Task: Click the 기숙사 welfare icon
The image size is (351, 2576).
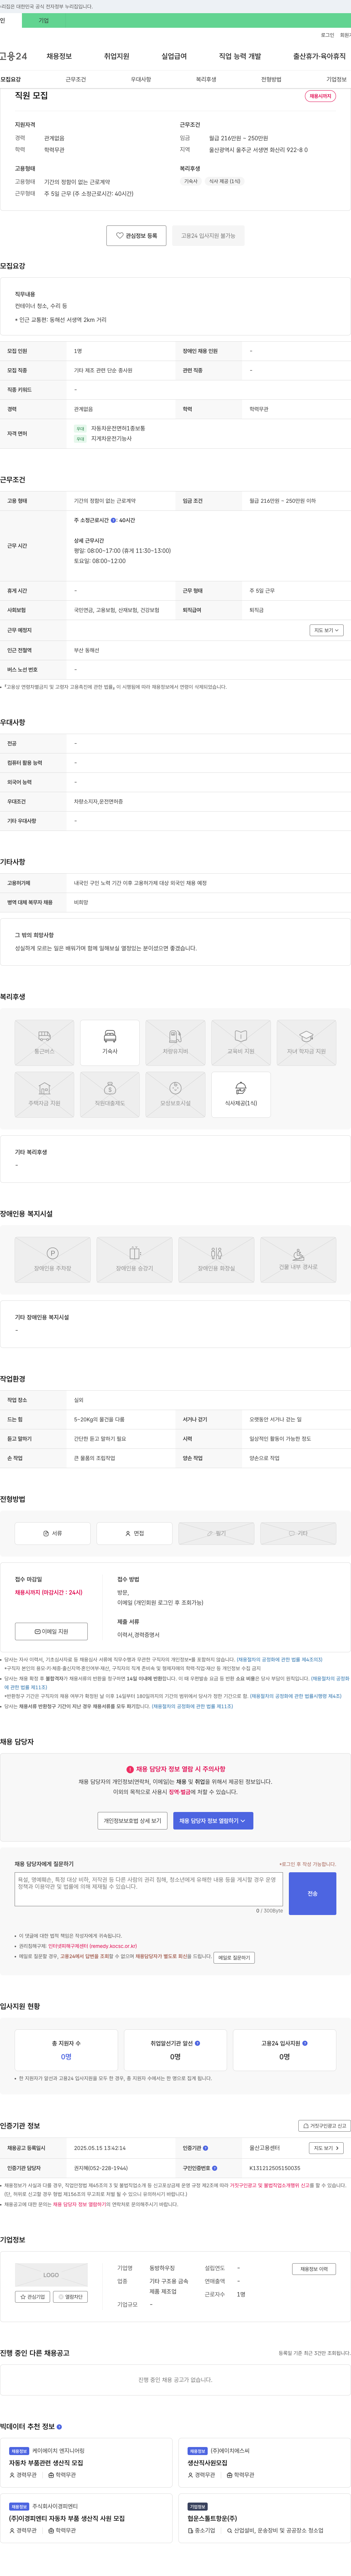Action: pos(110,1043)
